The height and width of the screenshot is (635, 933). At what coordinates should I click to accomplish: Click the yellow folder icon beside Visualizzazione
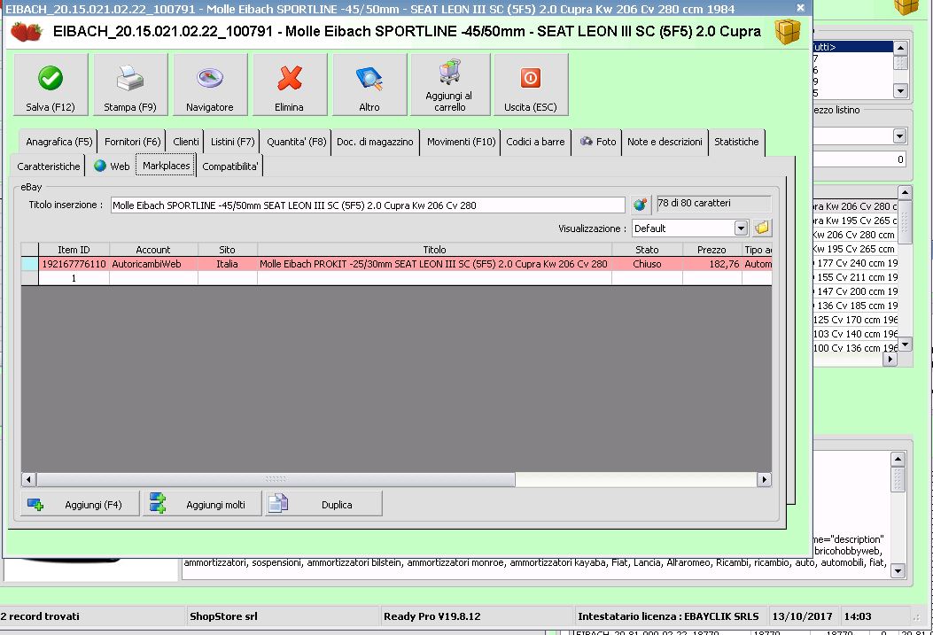(x=762, y=228)
